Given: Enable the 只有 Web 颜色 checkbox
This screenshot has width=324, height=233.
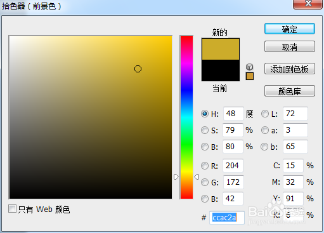Looking at the screenshot, I should point(12,209).
